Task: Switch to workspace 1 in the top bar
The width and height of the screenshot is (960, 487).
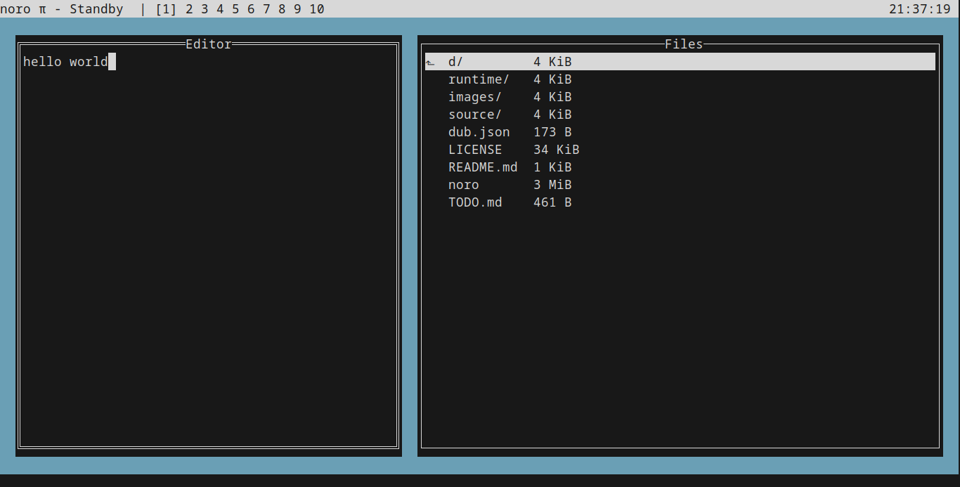Action: 166,9
